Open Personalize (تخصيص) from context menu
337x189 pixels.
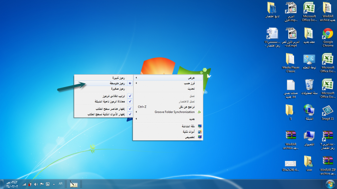point(168,137)
